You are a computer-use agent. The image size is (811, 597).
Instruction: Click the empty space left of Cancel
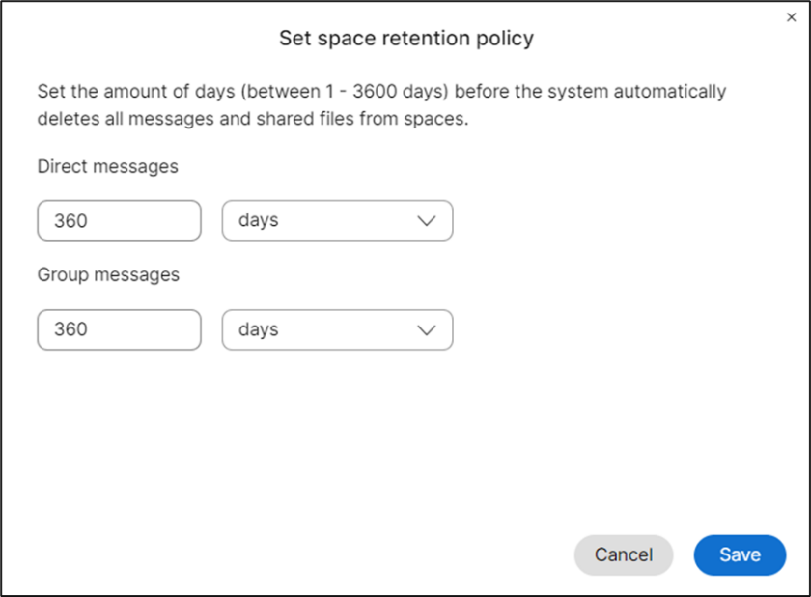tap(290, 554)
